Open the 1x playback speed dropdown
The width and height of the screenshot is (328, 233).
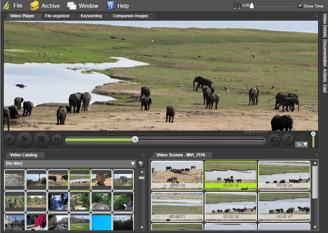(x=301, y=144)
